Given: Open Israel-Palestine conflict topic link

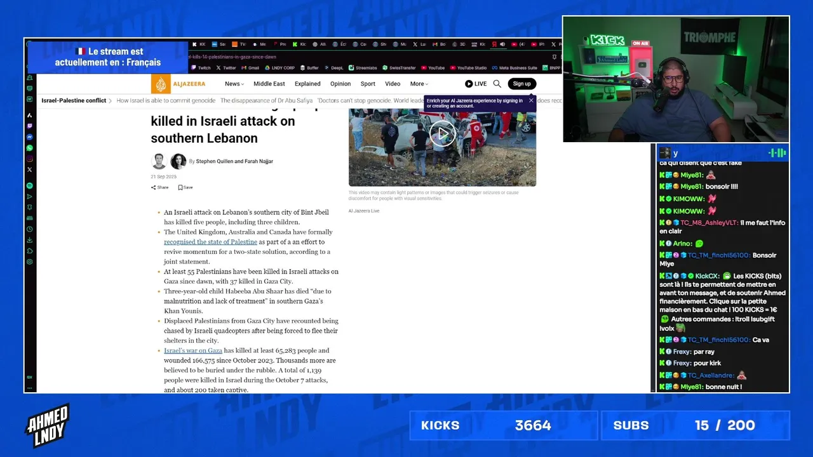Looking at the screenshot, I should pos(74,100).
